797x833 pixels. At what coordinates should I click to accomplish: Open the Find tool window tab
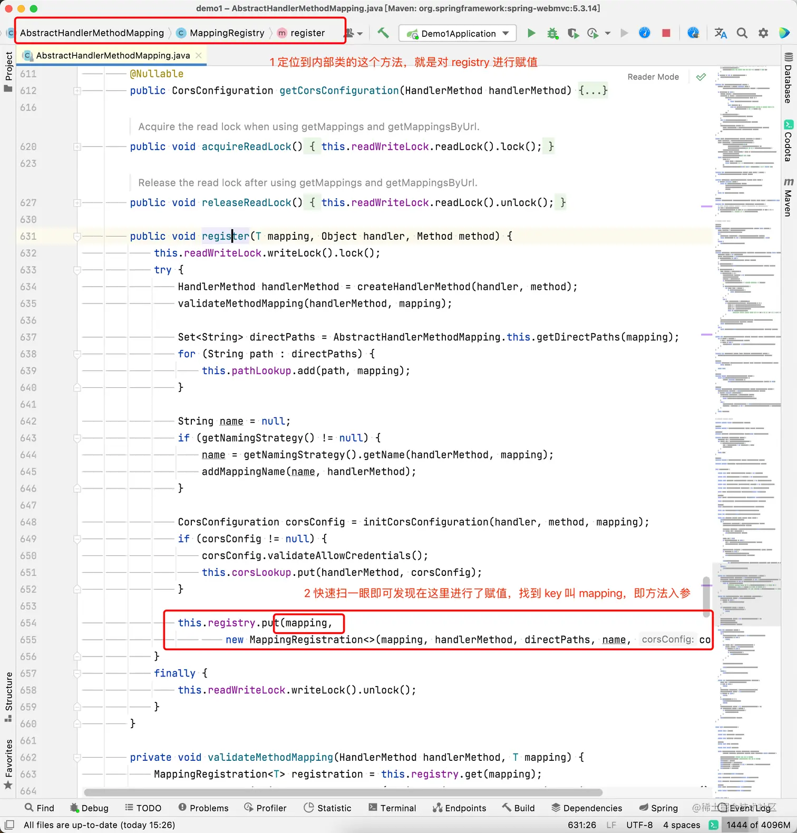pos(40,808)
